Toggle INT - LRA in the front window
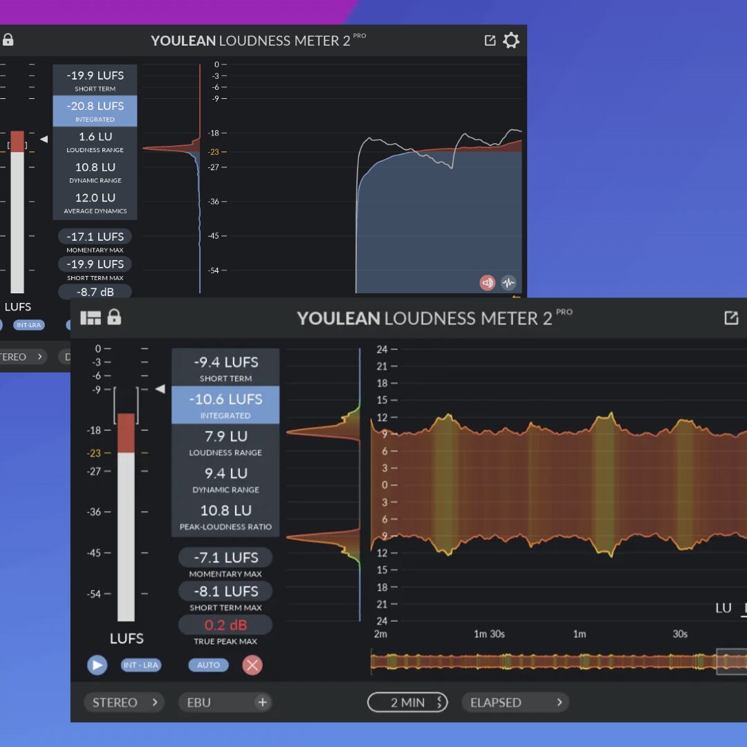The height and width of the screenshot is (747, 747). click(141, 665)
